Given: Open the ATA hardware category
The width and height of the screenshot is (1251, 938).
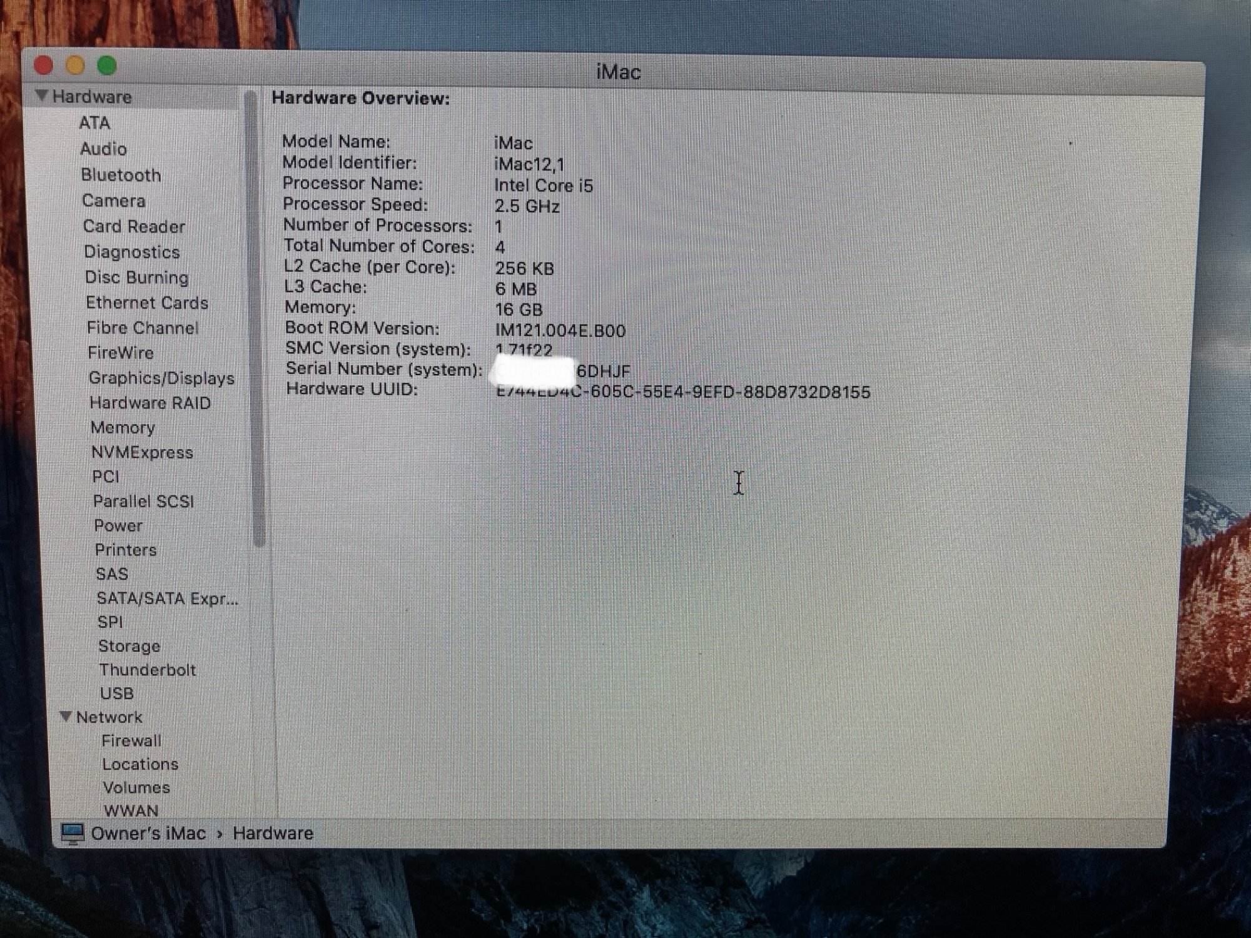Looking at the screenshot, I should (x=94, y=123).
